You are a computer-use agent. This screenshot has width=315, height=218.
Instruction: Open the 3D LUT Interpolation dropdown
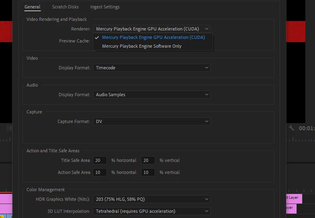click(151, 211)
